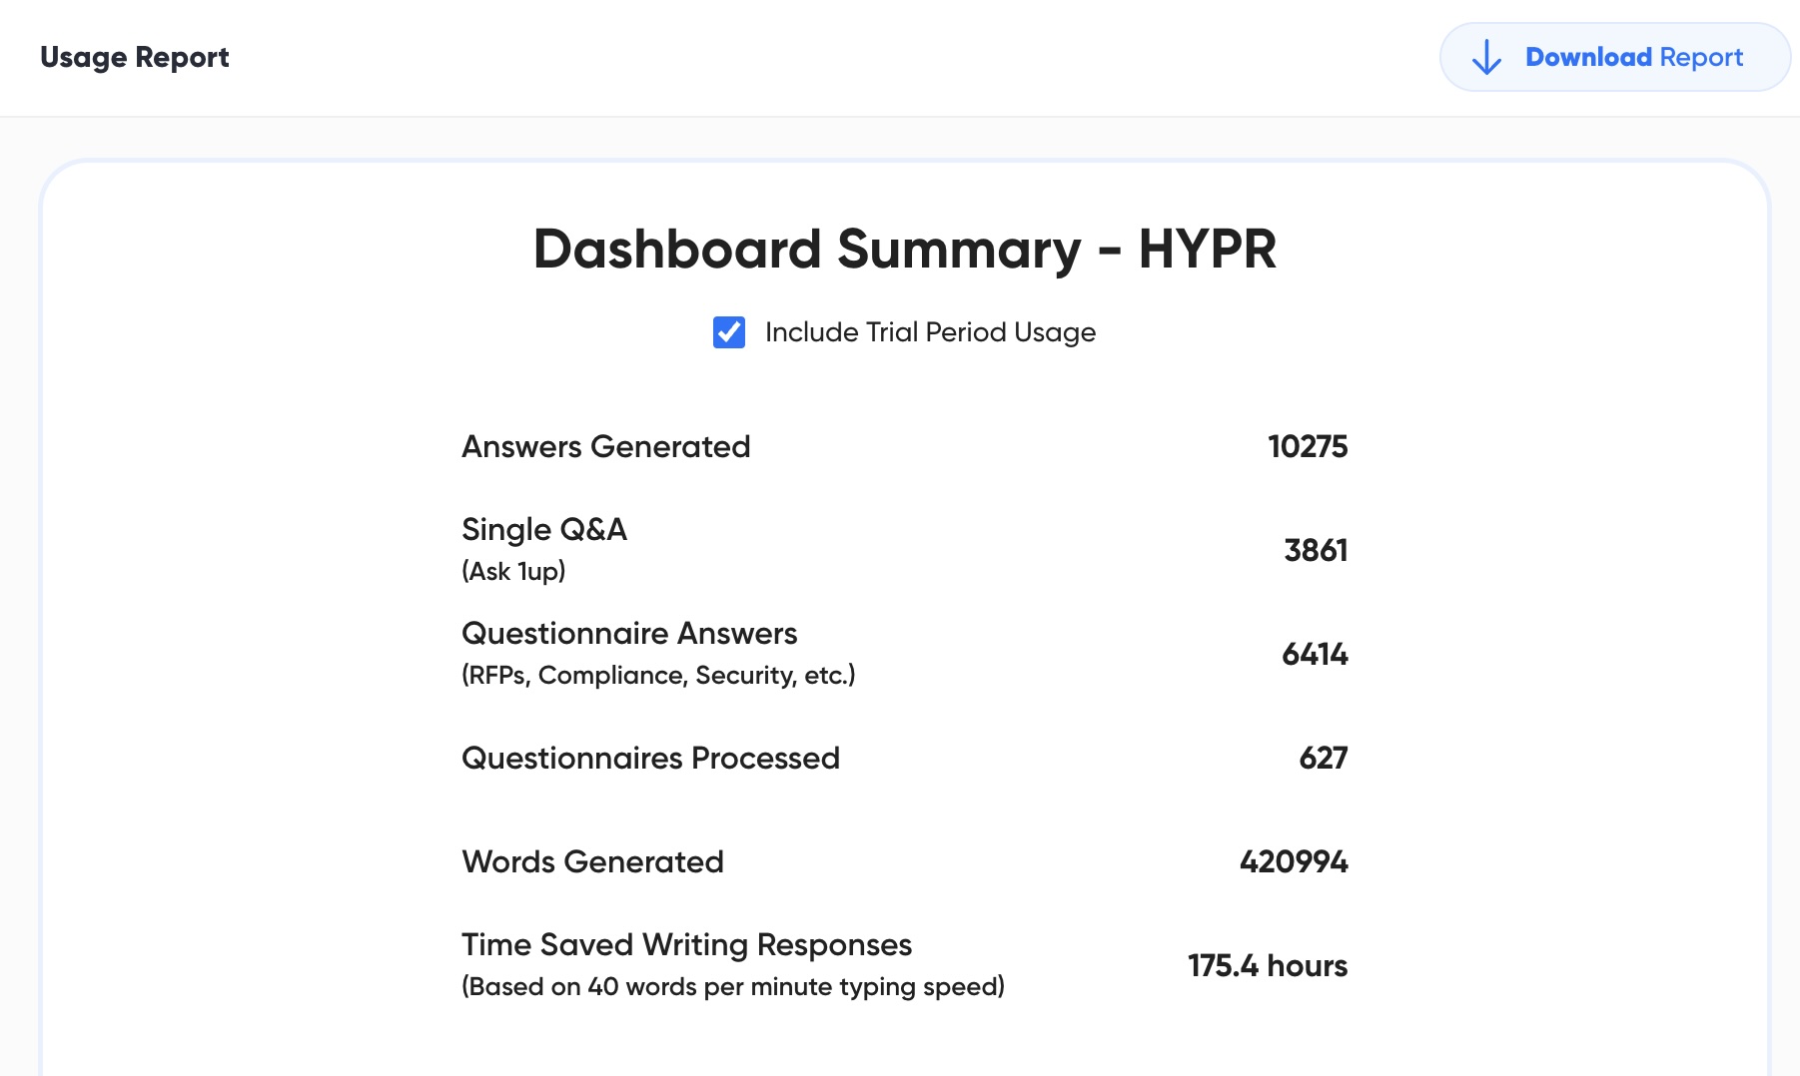Screen dimensions: 1800x1076
Task: Select the value 627
Action: (x=1324, y=758)
